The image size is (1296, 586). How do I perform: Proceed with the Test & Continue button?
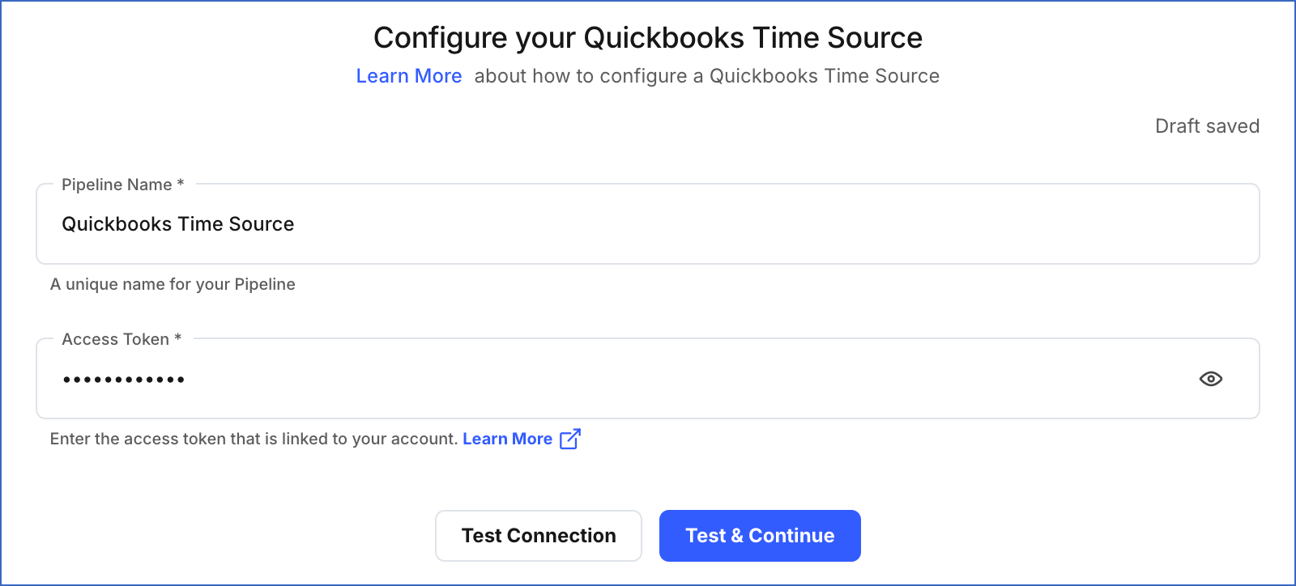click(x=760, y=536)
